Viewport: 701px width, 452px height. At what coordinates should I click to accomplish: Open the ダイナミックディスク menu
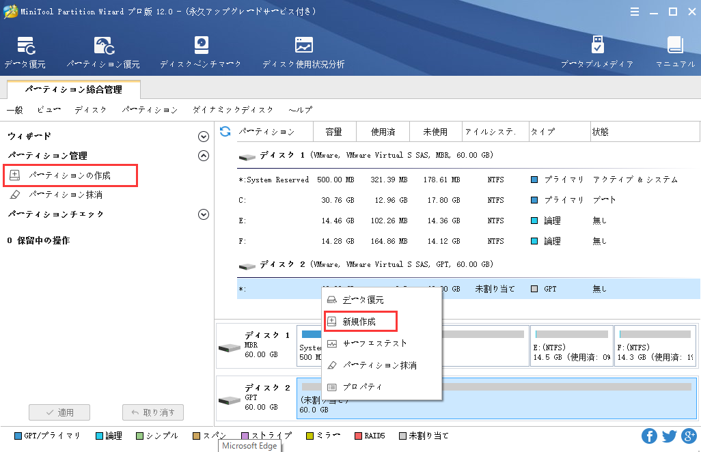[x=233, y=110]
